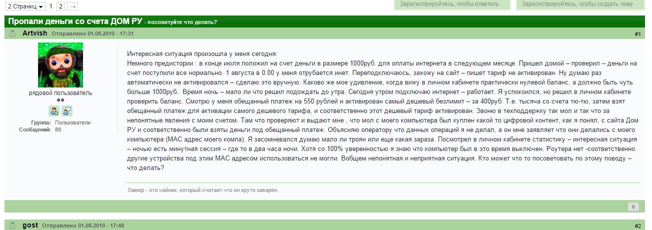The image size is (652, 230).
Task: Open the '2 Страниц' page jump dropdown
Action: point(24,6)
